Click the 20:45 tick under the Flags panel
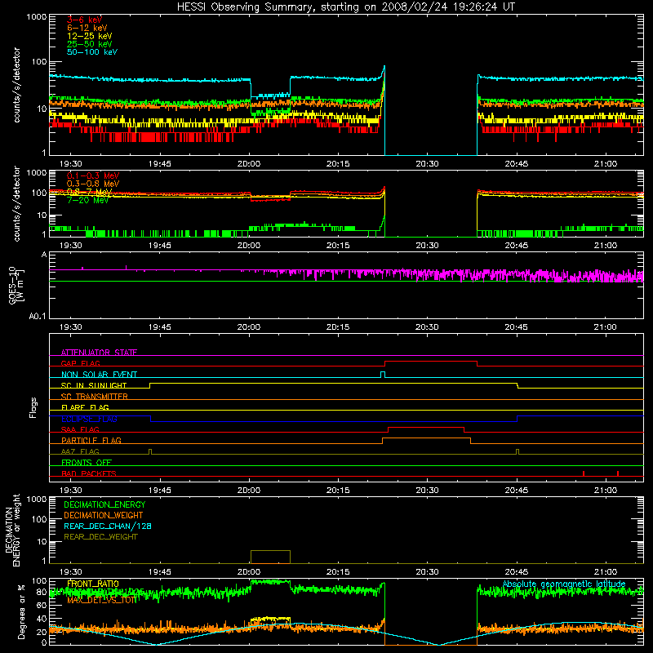Viewport: 653px width, 653px height. click(x=517, y=491)
